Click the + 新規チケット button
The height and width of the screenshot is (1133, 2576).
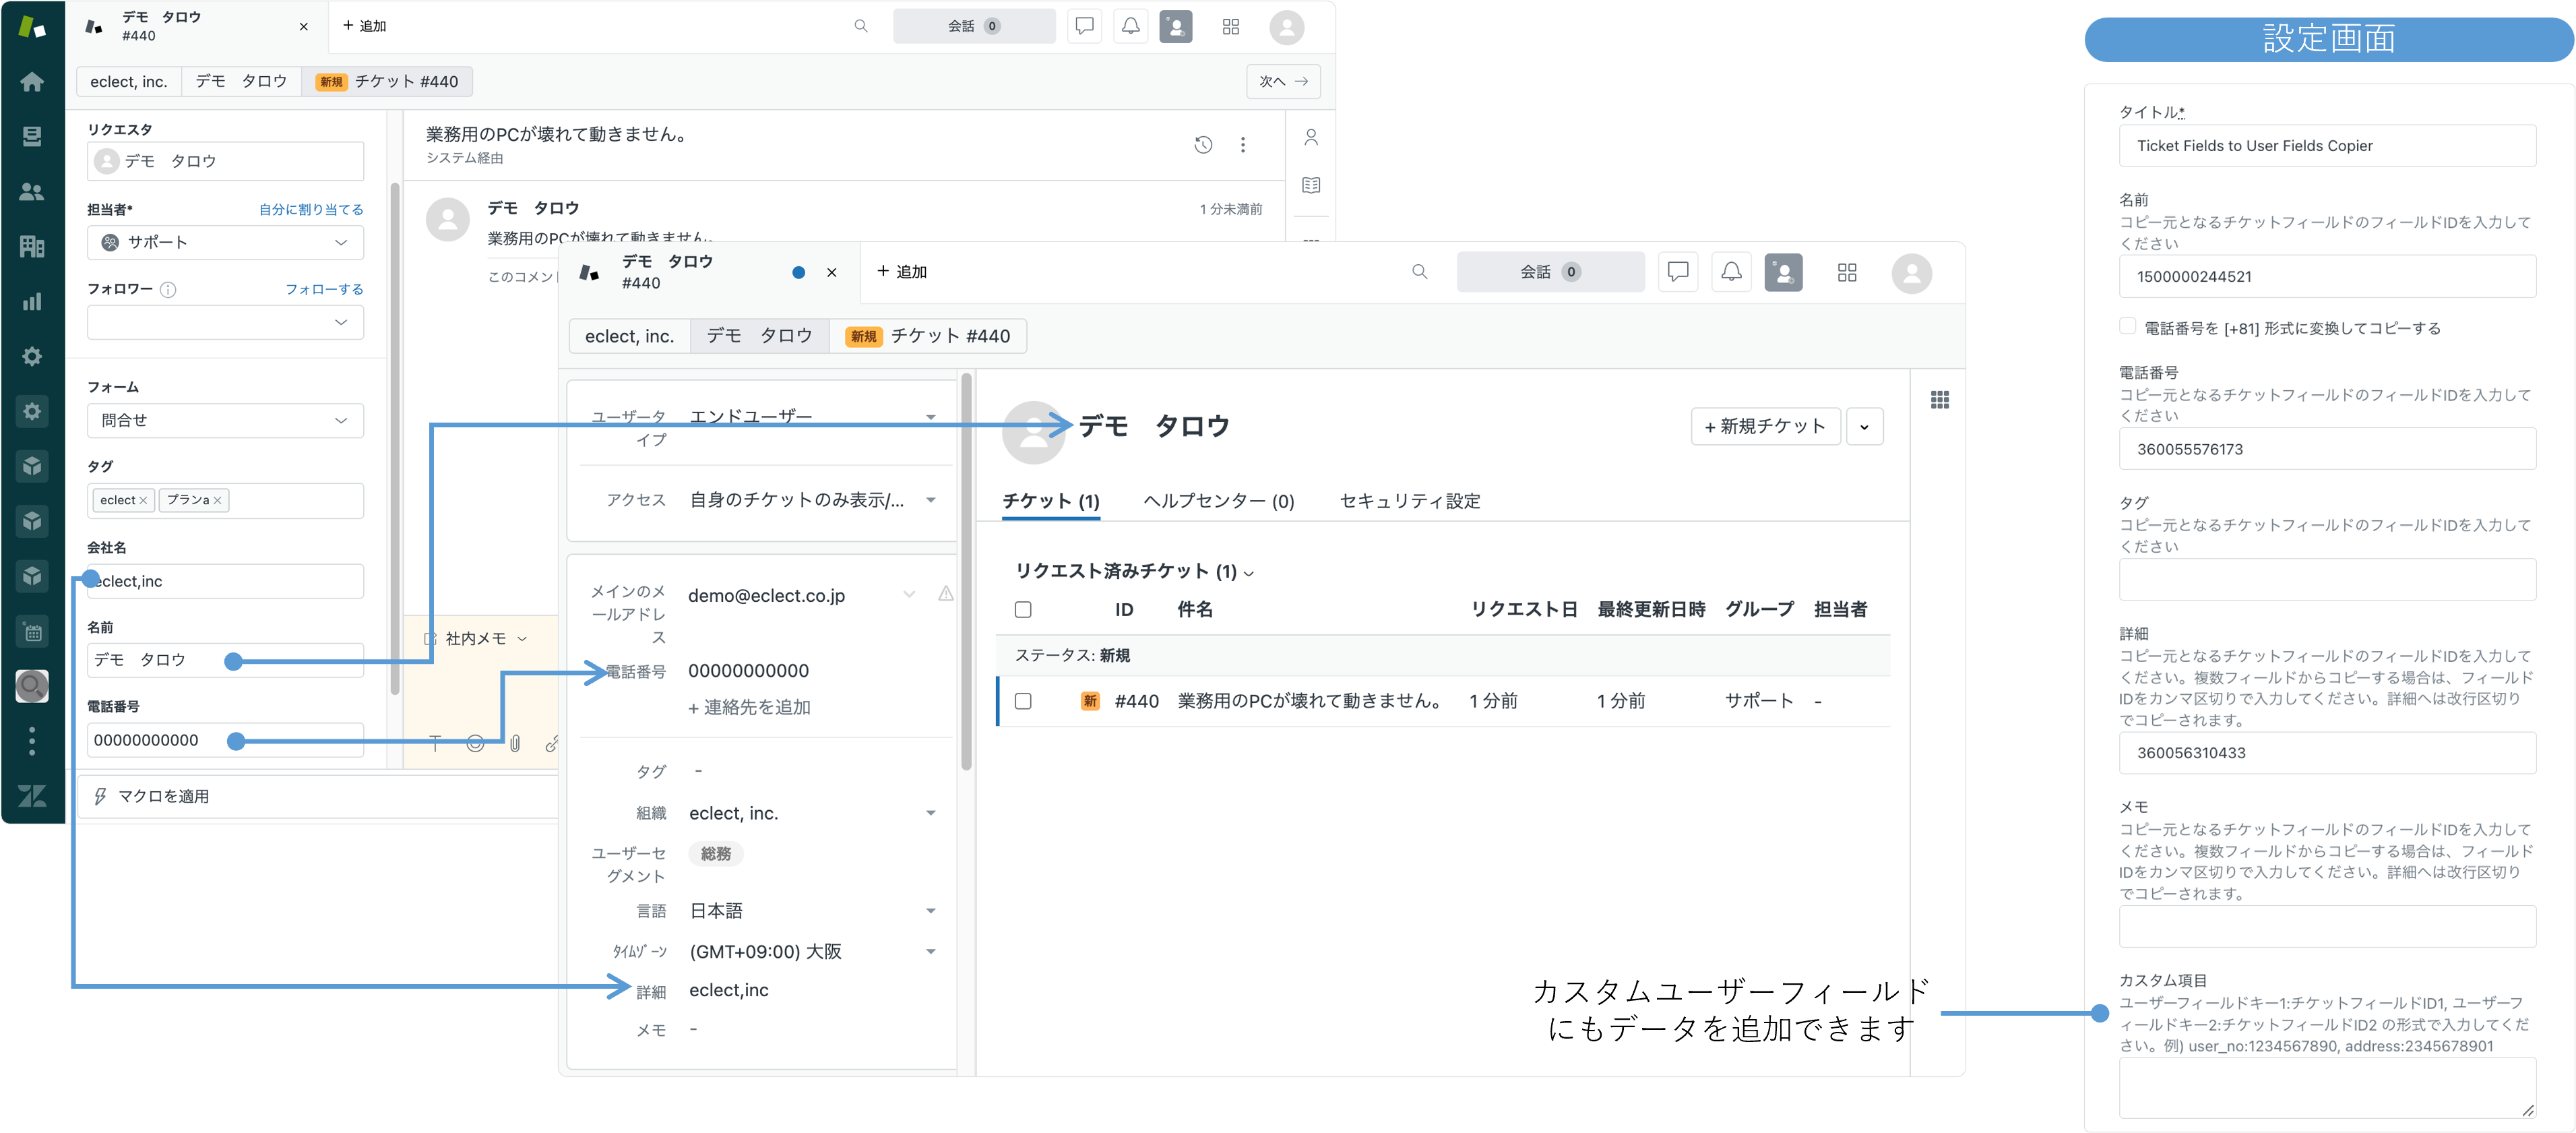point(1765,426)
